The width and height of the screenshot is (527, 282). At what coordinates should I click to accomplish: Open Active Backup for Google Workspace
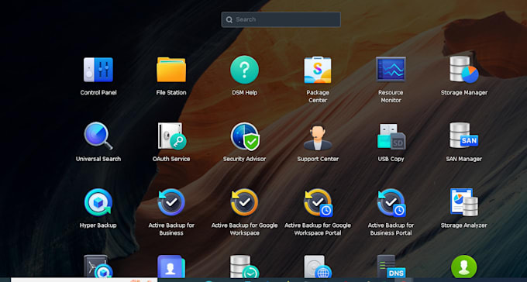click(244, 202)
